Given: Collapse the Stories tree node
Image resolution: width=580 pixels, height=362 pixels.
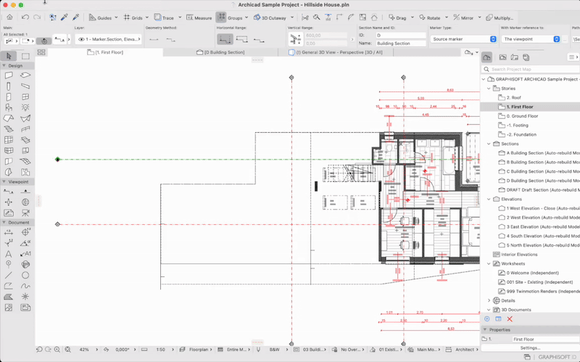Looking at the screenshot, I should click(489, 89).
